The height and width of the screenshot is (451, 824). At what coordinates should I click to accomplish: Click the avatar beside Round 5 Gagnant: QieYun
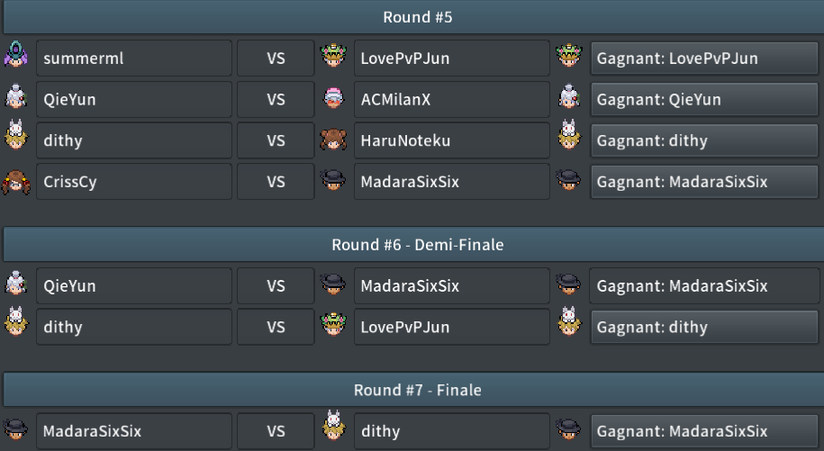[x=569, y=96]
